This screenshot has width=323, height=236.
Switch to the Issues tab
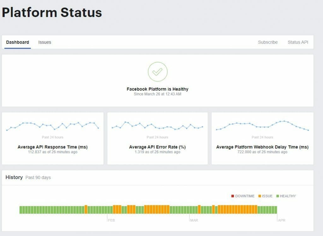click(x=44, y=42)
